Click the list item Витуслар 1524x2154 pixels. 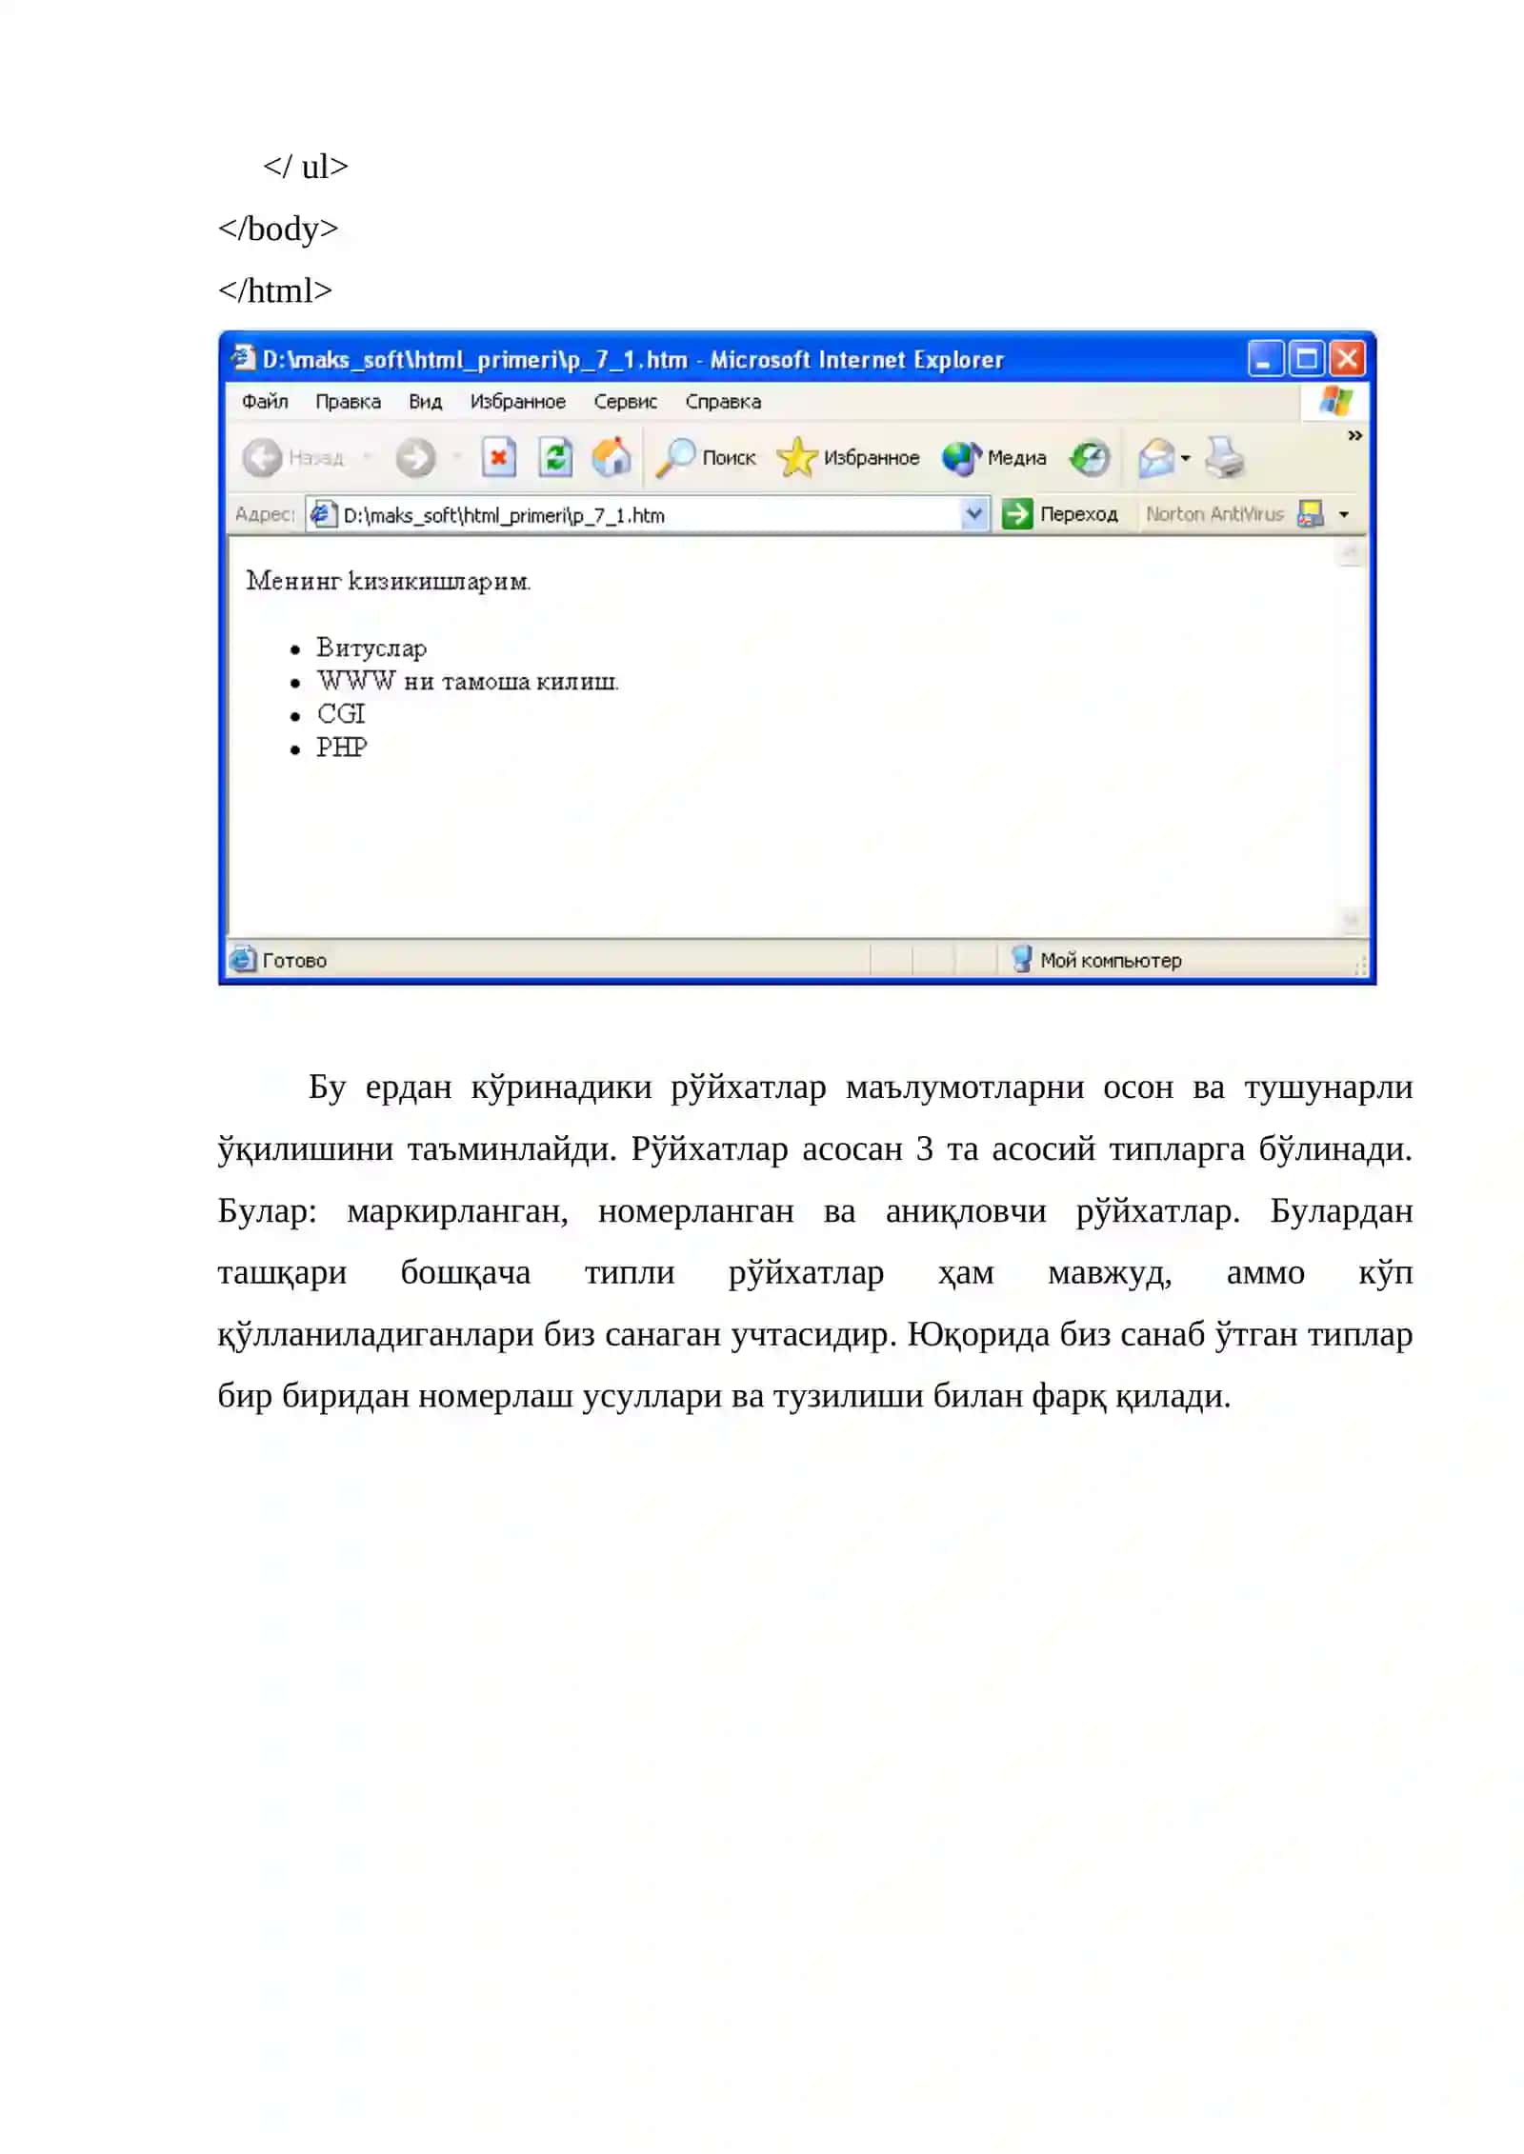(371, 648)
